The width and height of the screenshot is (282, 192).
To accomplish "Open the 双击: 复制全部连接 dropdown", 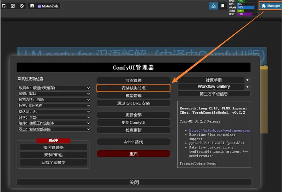I will pyautogui.click(x=54, y=129).
